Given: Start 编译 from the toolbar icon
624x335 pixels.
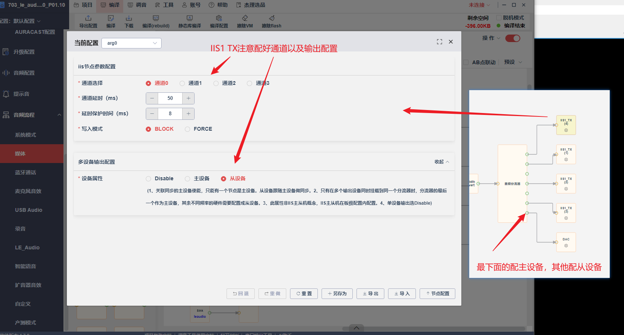Looking at the screenshot, I should point(111,22).
